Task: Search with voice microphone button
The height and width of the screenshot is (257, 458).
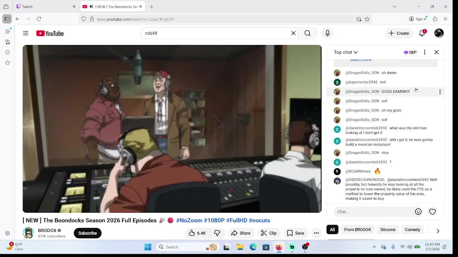Action: click(x=327, y=33)
